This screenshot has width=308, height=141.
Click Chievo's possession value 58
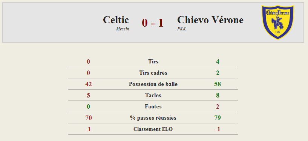coord(218,84)
